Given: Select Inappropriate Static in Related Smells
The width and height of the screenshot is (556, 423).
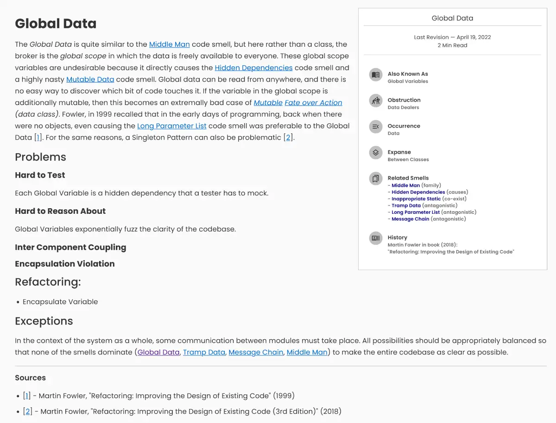Looking at the screenshot, I should pyautogui.click(x=416, y=199).
